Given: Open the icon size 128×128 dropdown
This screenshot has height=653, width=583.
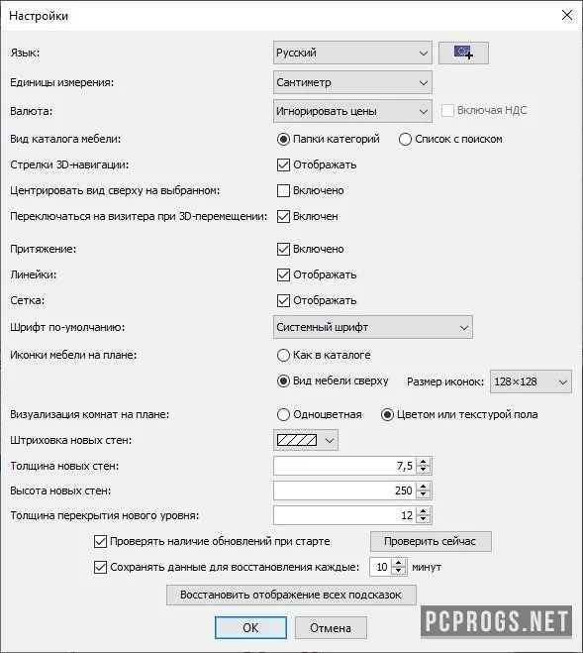Looking at the screenshot, I should [531, 381].
